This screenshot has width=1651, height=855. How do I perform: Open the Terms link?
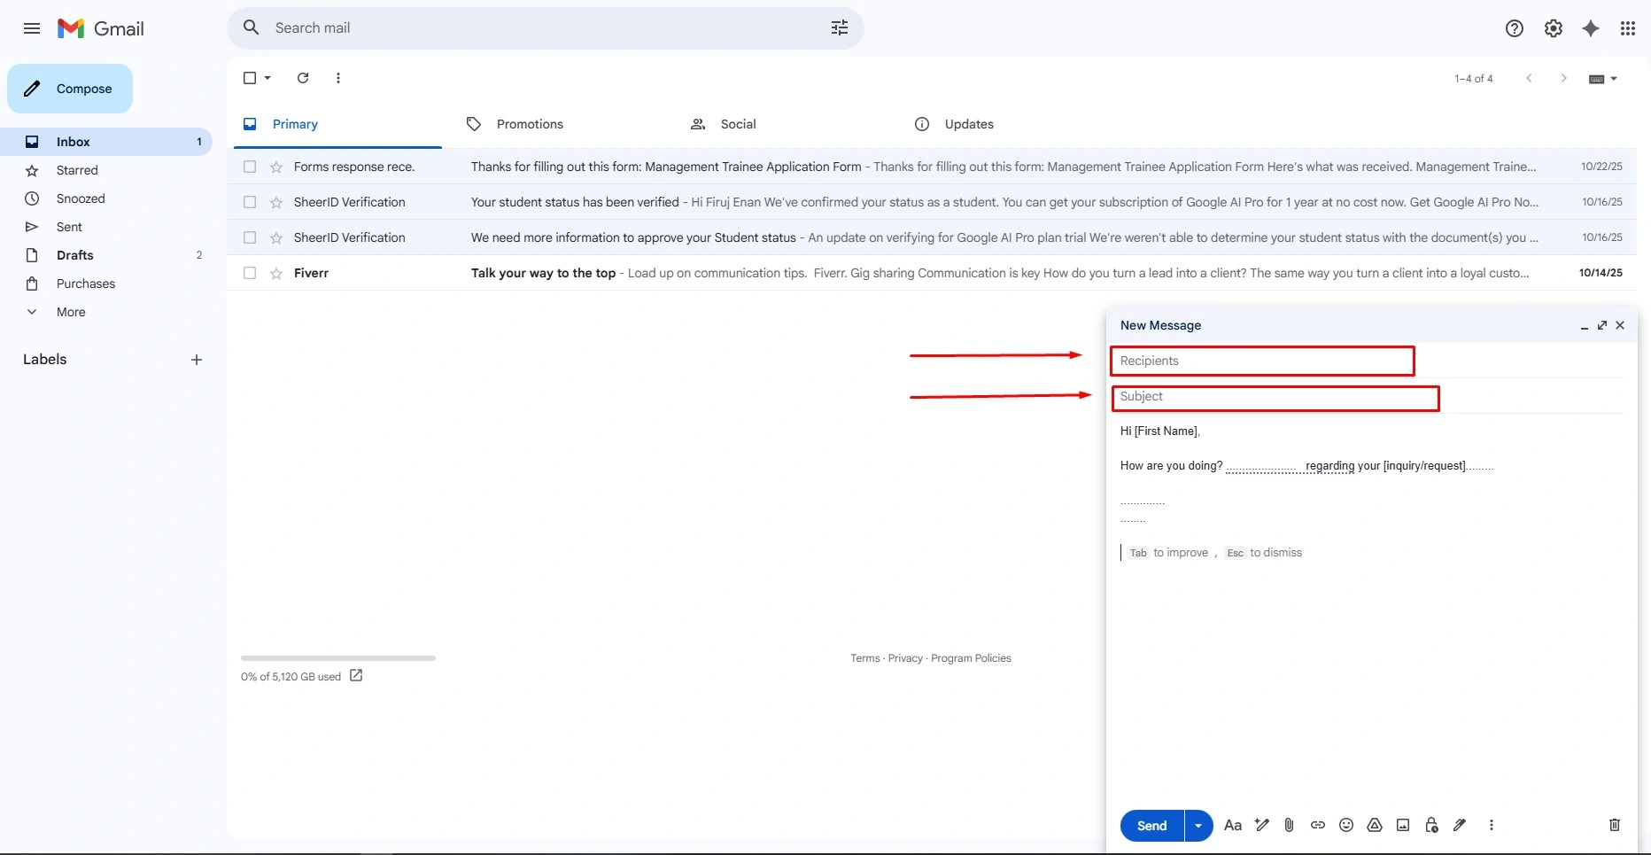865,658
